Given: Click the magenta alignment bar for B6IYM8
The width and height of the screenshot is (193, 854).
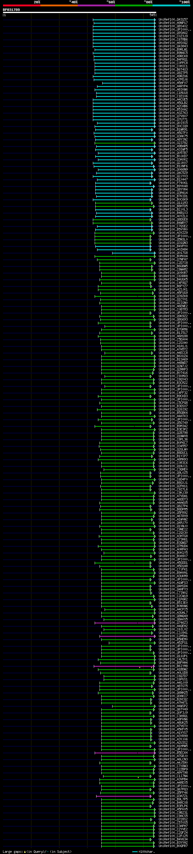Looking at the screenshot, I should 124,666.
